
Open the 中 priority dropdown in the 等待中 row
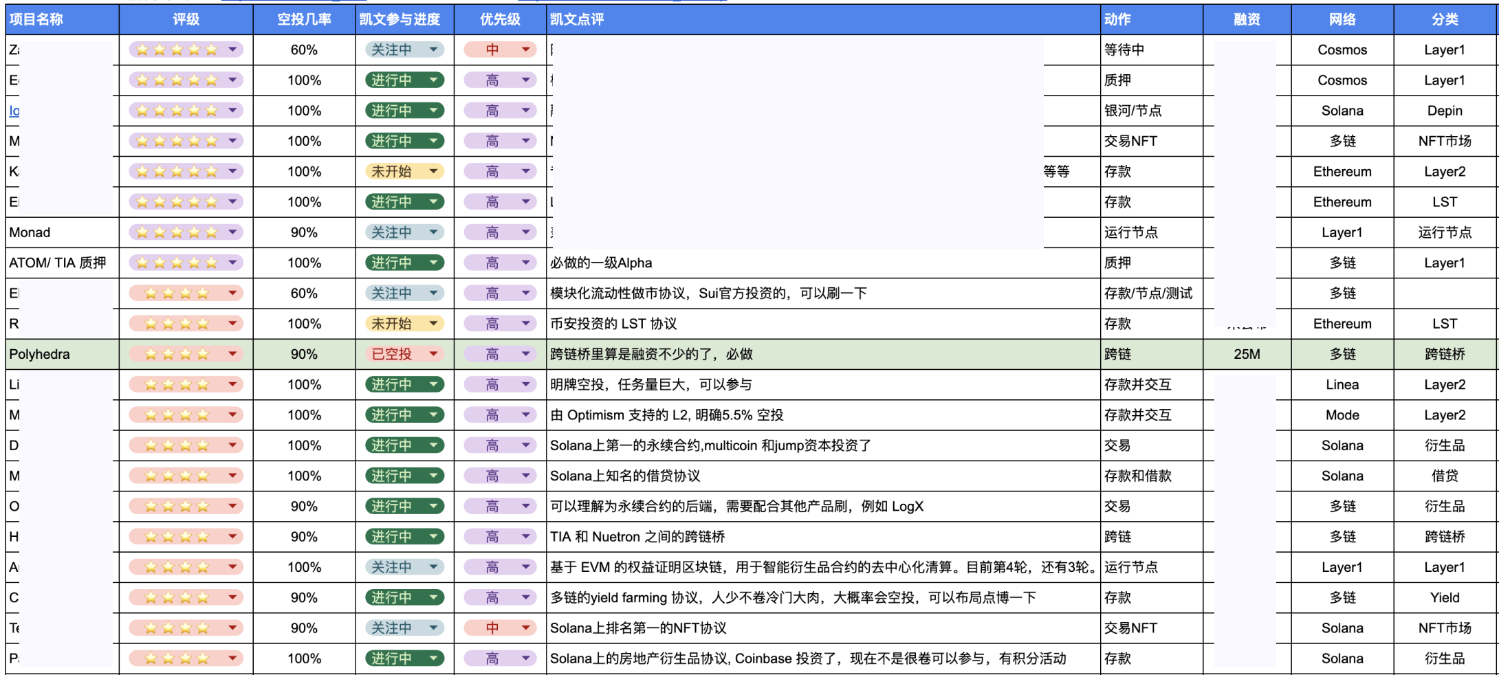(x=500, y=49)
